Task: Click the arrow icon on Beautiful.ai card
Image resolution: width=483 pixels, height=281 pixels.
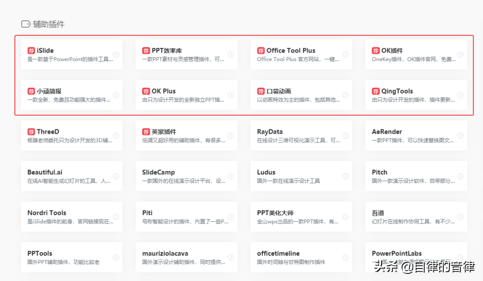Action: tap(116, 176)
